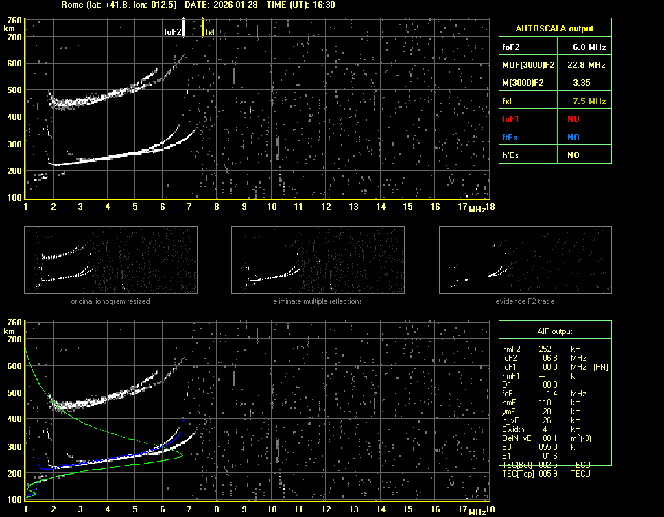Open the 'eliminate multiple reflections' thumbnail
Image resolution: width=664 pixels, height=517 pixels.
tap(318, 260)
